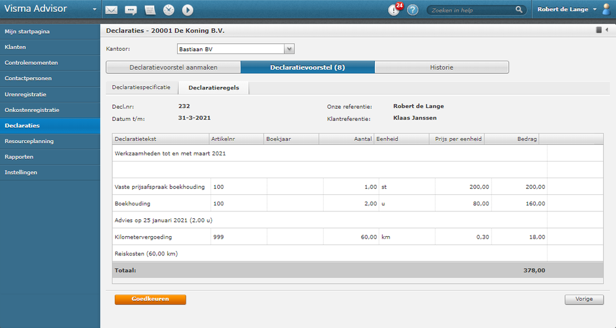Click Onze referentie value Robert de Lange
Image resolution: width=616 pixels, height=328 pixels.
click(419, 106)
